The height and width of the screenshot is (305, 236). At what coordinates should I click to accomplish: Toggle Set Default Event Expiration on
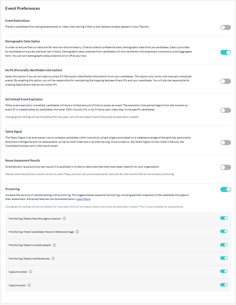pyautogui.click(x=225, y=110)
